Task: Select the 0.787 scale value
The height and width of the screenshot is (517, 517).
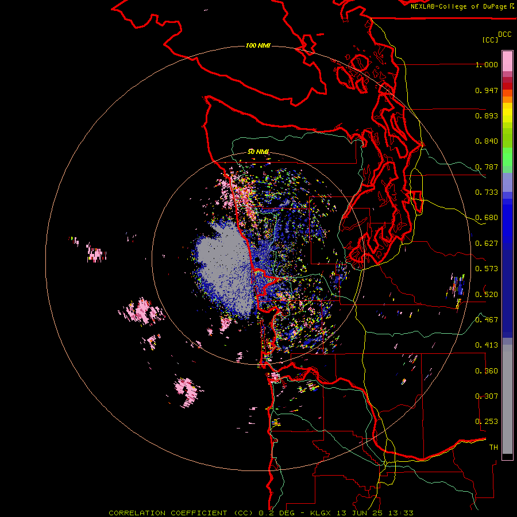Action: coord(487,167)
